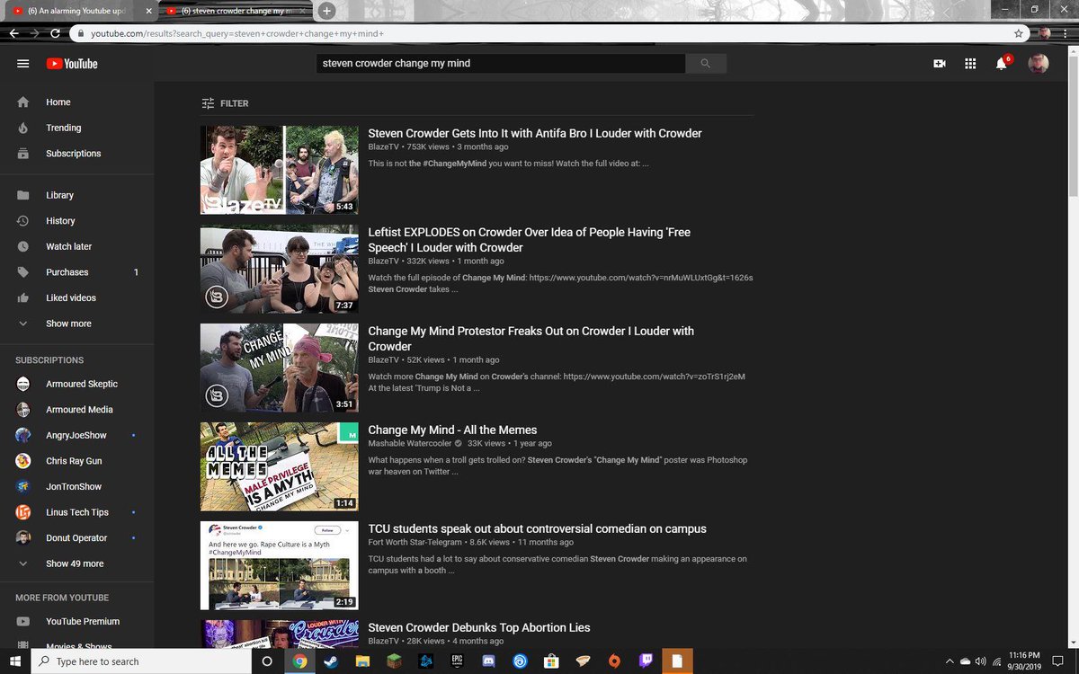Expand Show 49 more subscriptions
The image size is (1079, 674).
click(76, 563)
